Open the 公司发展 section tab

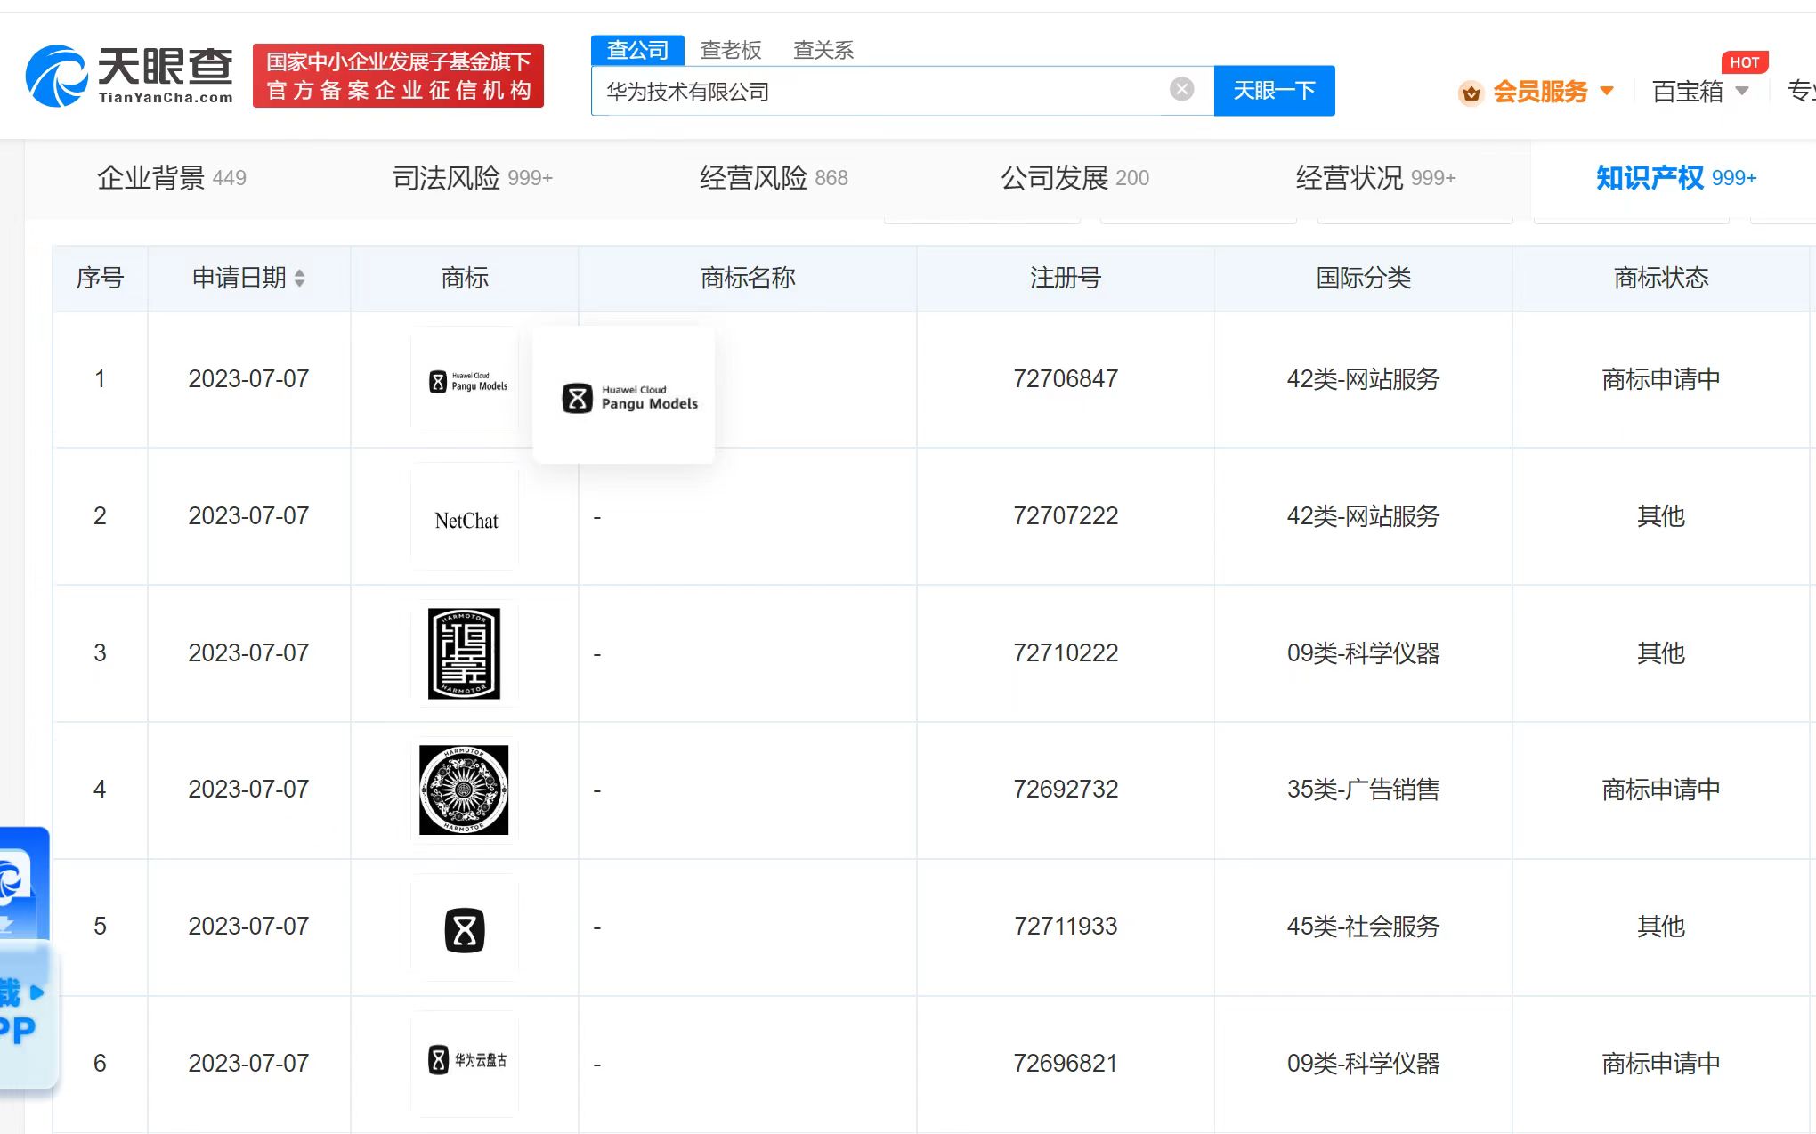(1074, 178)
